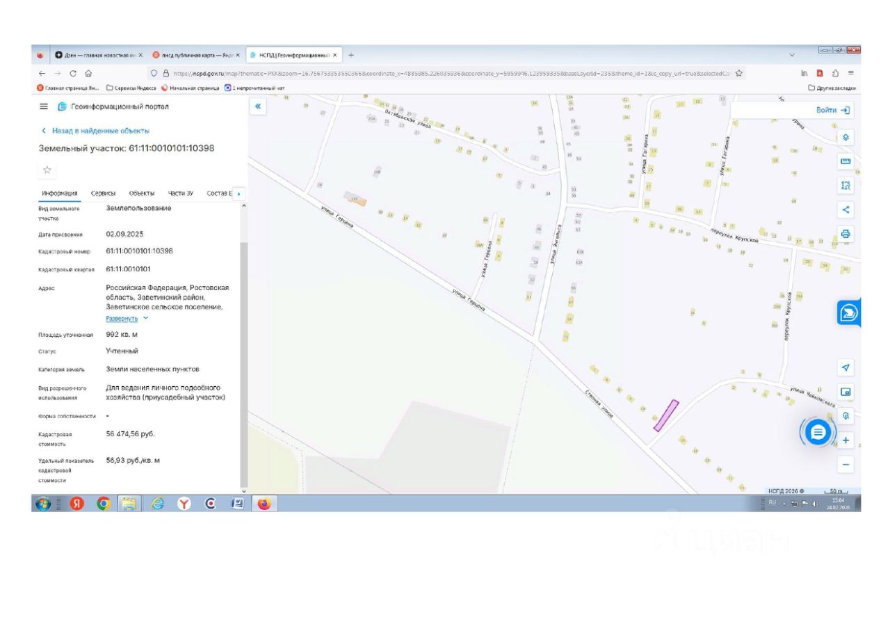The width and height of the screenshot is (890, 629).
Task: Click the browser address bar
Action: click(446, 73)
